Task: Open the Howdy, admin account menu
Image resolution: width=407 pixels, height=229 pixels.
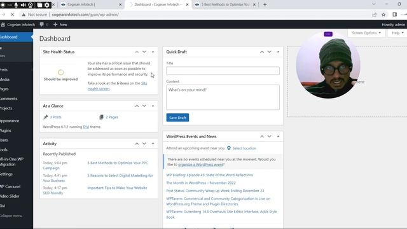Action: point(393,24)
